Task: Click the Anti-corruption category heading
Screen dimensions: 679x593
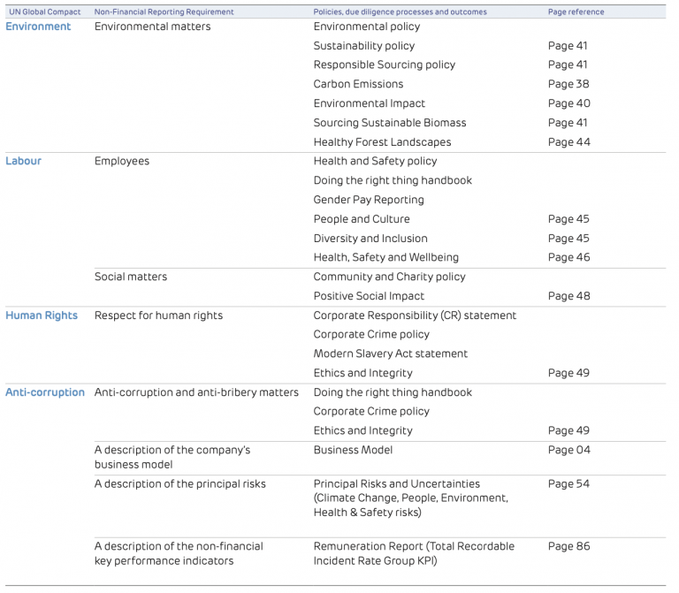Action: (x=45, y=392)
